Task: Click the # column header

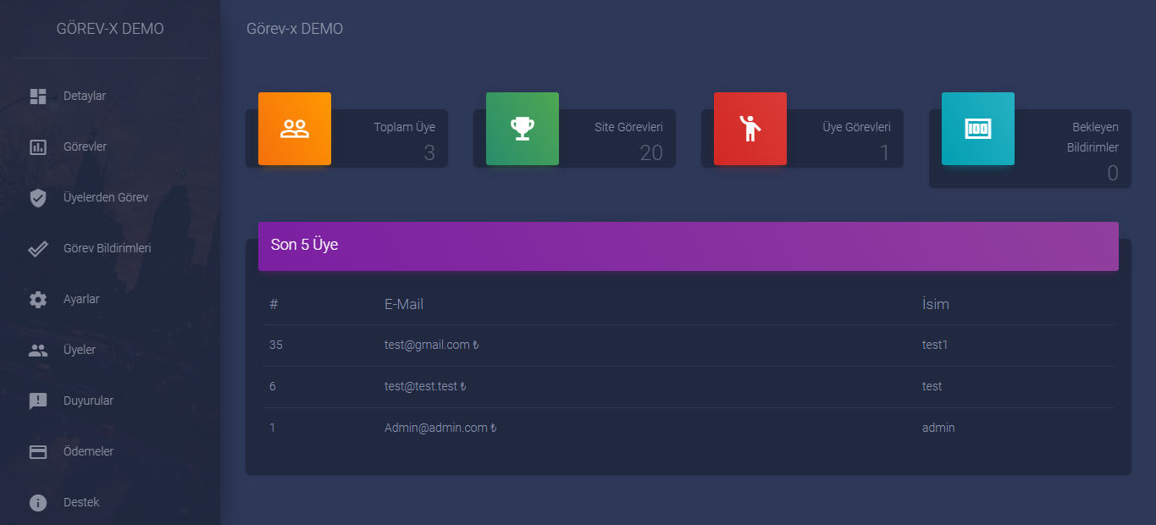Action: pyautogui.click(x=274, y=304)
